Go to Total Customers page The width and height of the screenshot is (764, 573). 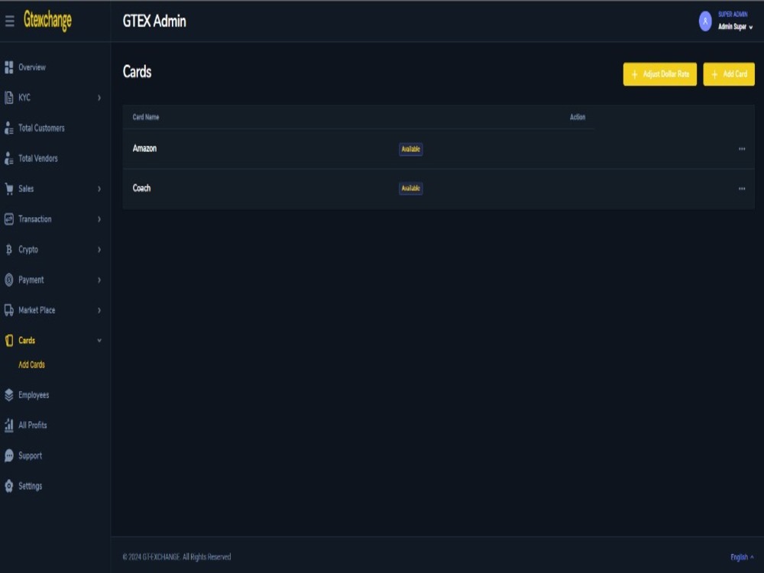41,128
